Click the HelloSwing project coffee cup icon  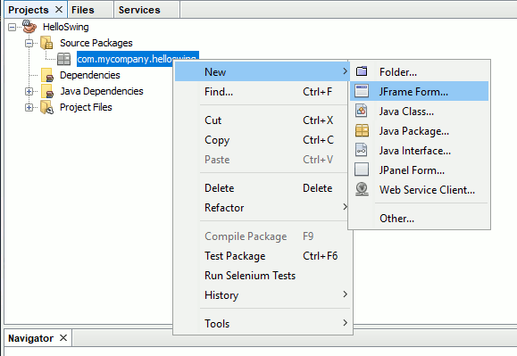(x=29, y=27)
